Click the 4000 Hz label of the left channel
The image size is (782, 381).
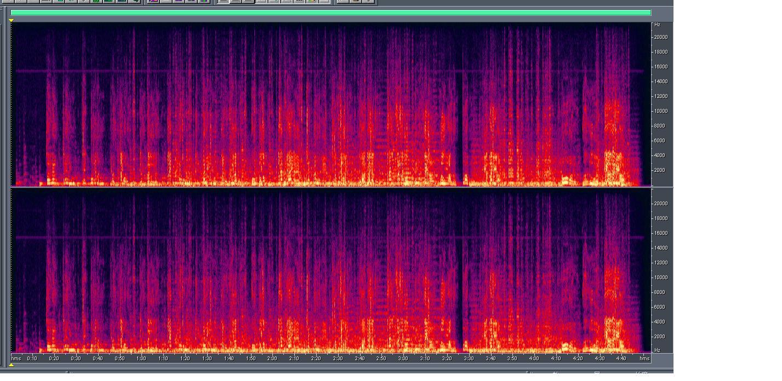coord(660,155)
